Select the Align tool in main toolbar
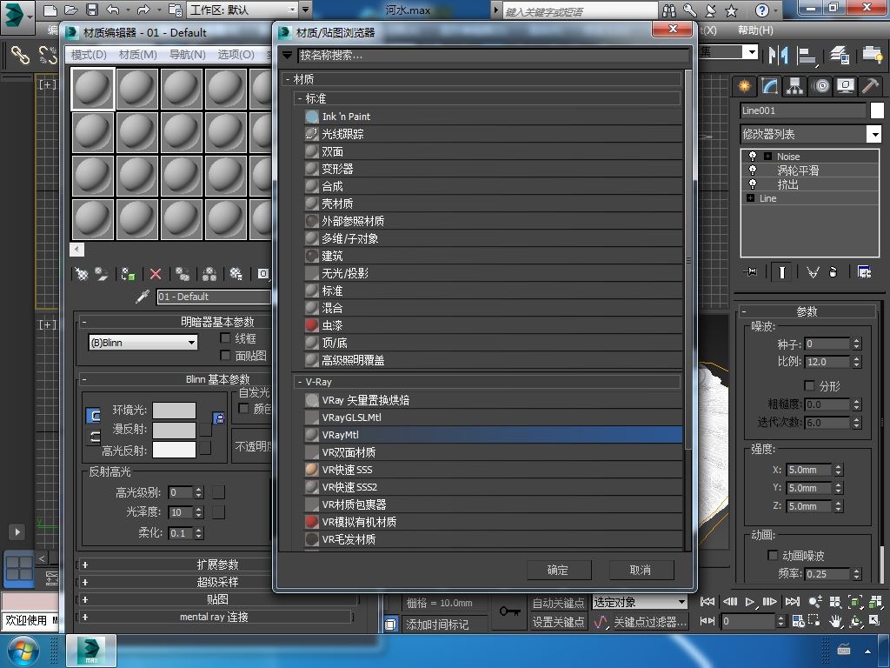The width and height of the screenshot is (890, 668). click(x=807, y=55)
